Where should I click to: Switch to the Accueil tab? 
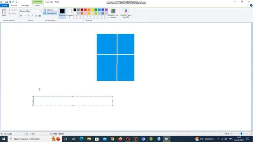(x=14, y=6)
